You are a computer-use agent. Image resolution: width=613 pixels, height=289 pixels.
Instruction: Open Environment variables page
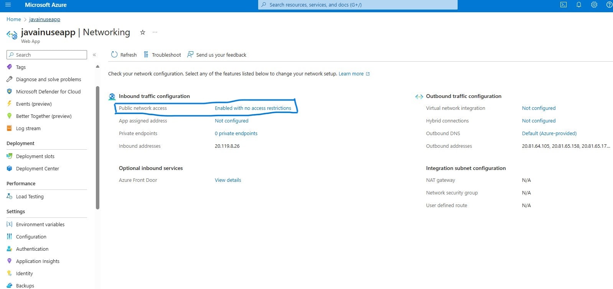click(x=40, y=224)
